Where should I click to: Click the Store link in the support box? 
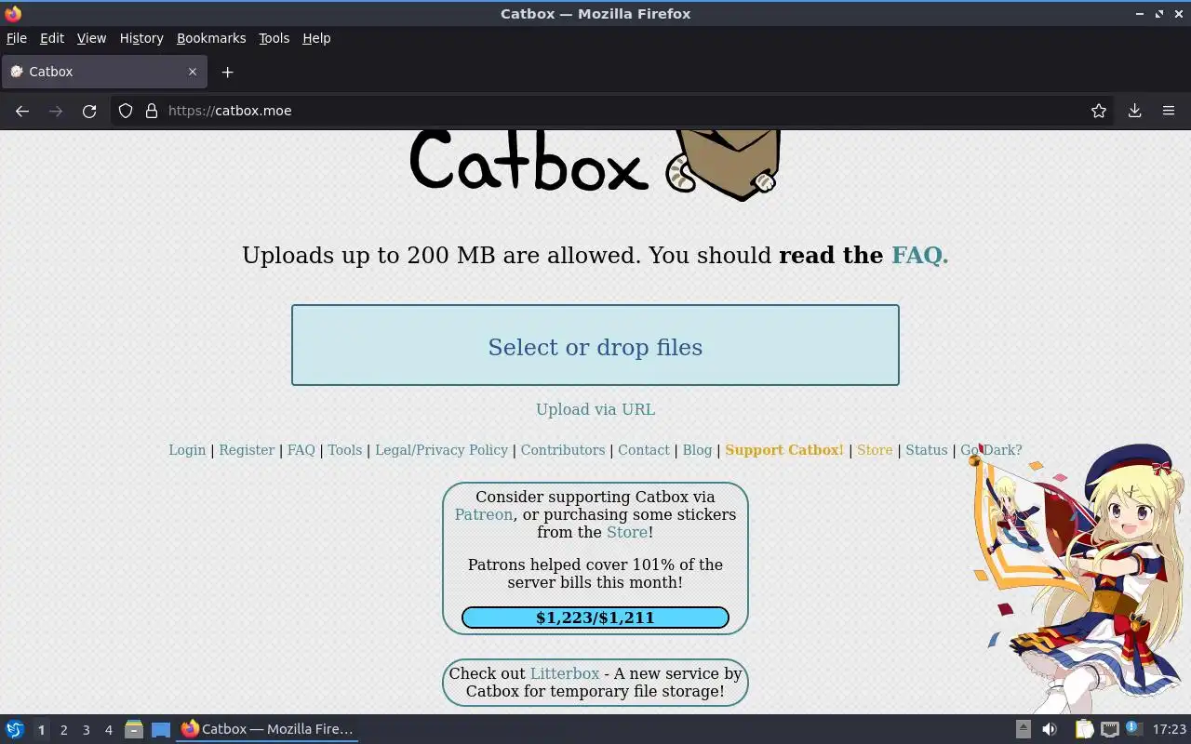click(627, 532)
